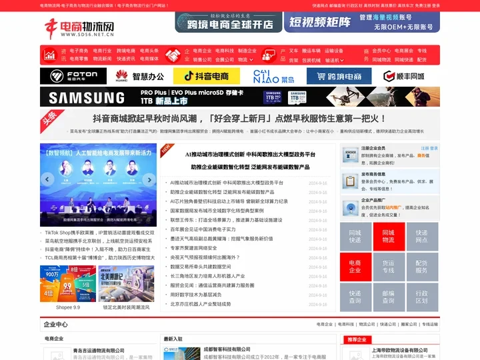Click the 快递网点 link in top bar
Screen dimensions: 480x360
point(320,5)
